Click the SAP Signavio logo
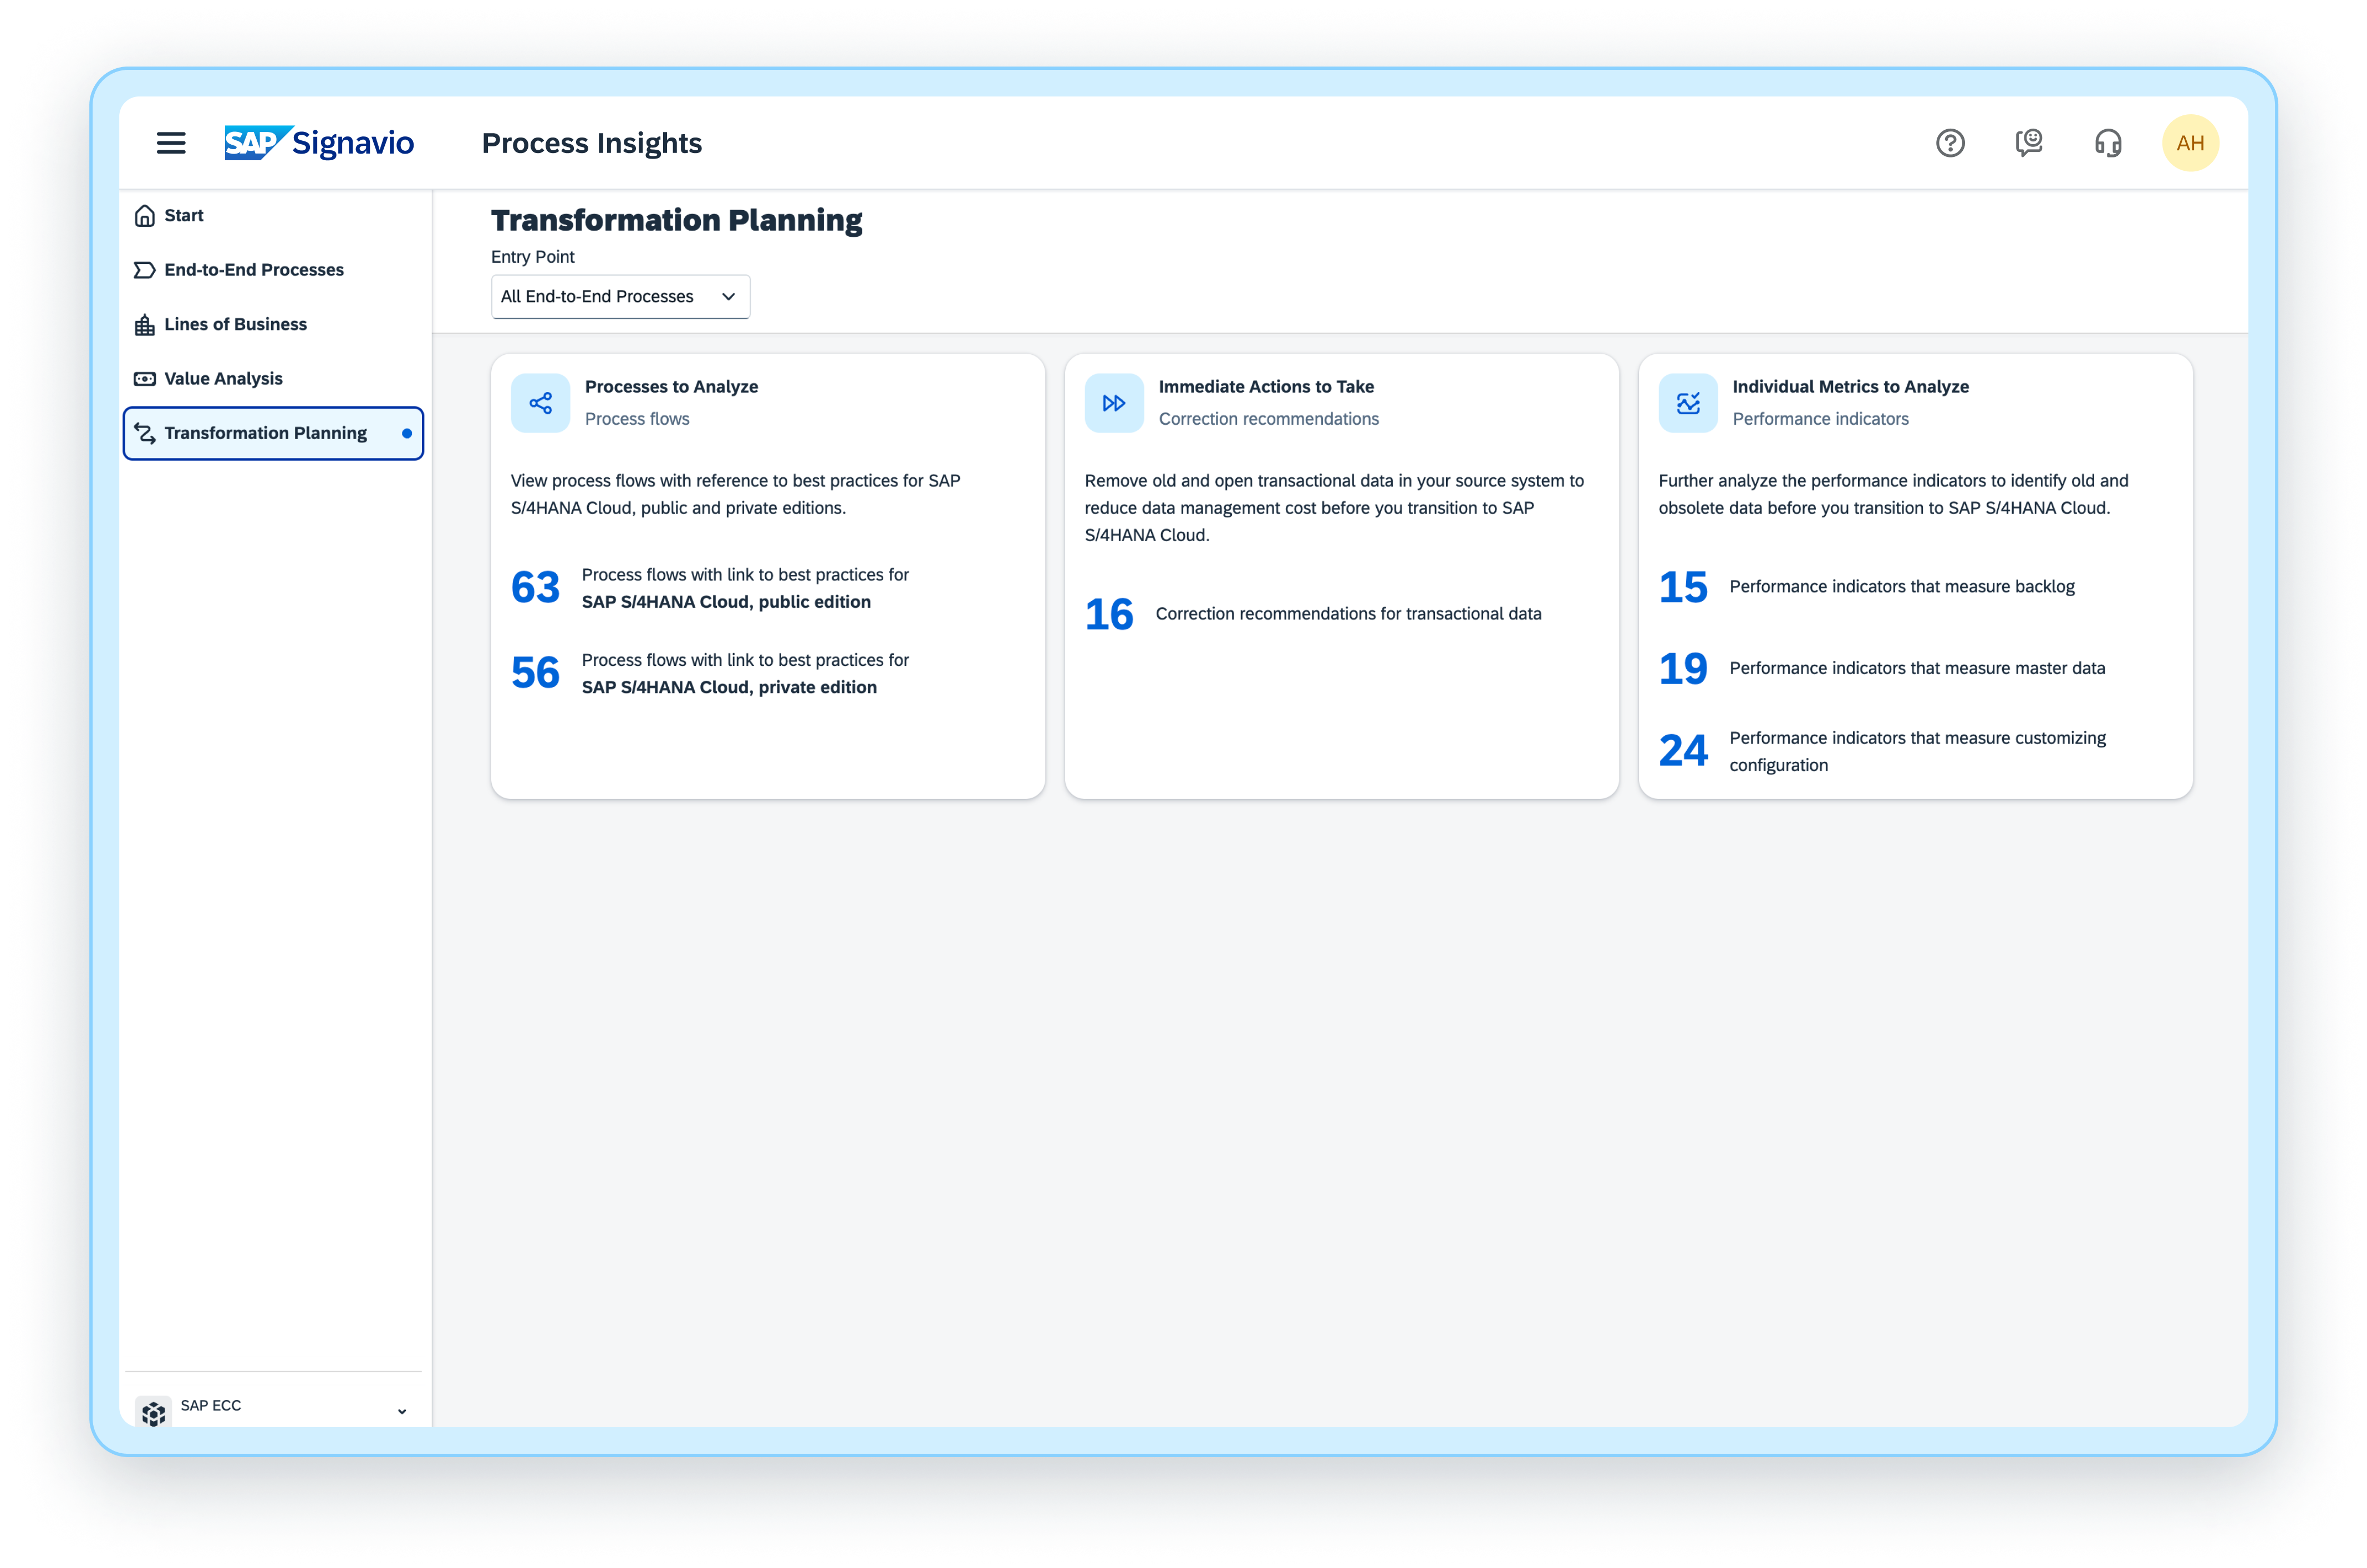Viewport: 2367px width, 1568px height. (x=319, y=142)
